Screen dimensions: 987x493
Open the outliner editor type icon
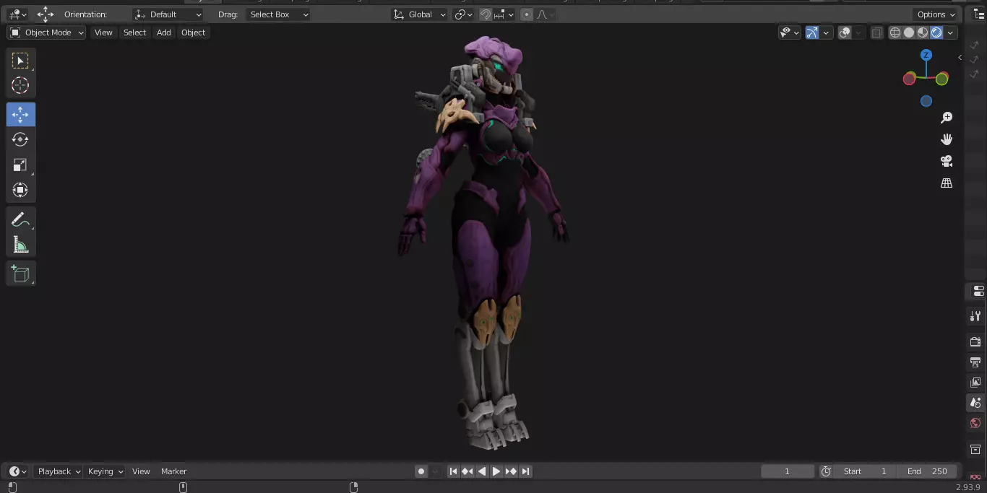click(x=979, y=14)
